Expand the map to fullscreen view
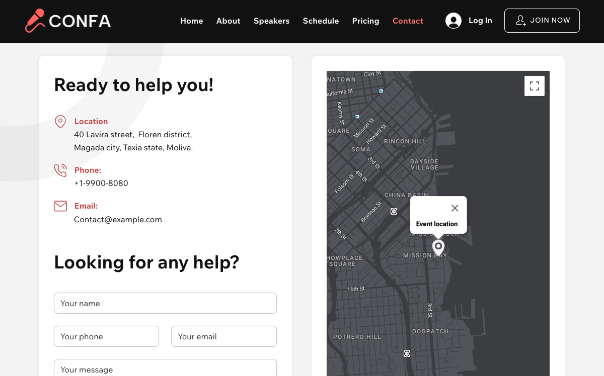Viewport: 604px width, 376px height. click(x=535, y=86)
